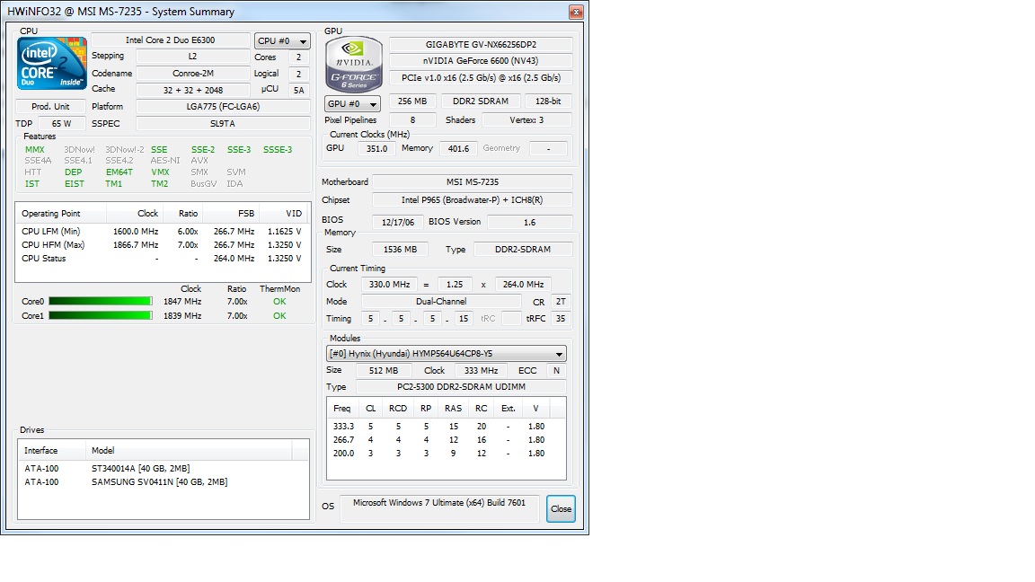The height and width of the screenshot is (582, 1035).
Task: Click the RAS column header in modules table
Action: pyautogui.click(x=454, y=409)
